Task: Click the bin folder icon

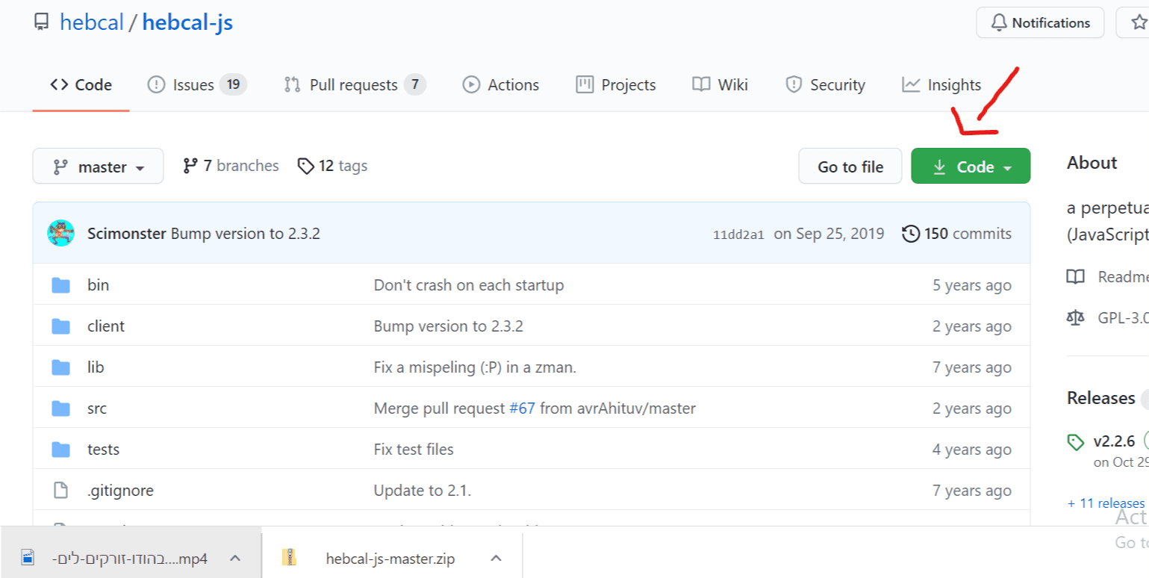Action: [x=60, y=285]
